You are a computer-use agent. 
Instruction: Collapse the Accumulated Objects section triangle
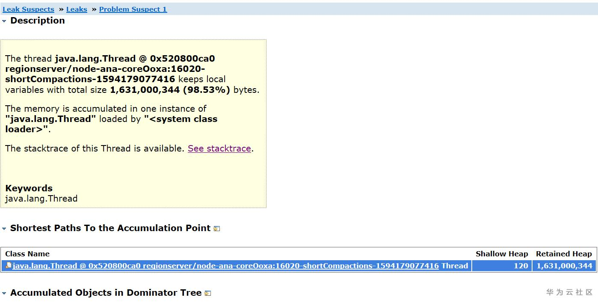(x=4, y=293)
